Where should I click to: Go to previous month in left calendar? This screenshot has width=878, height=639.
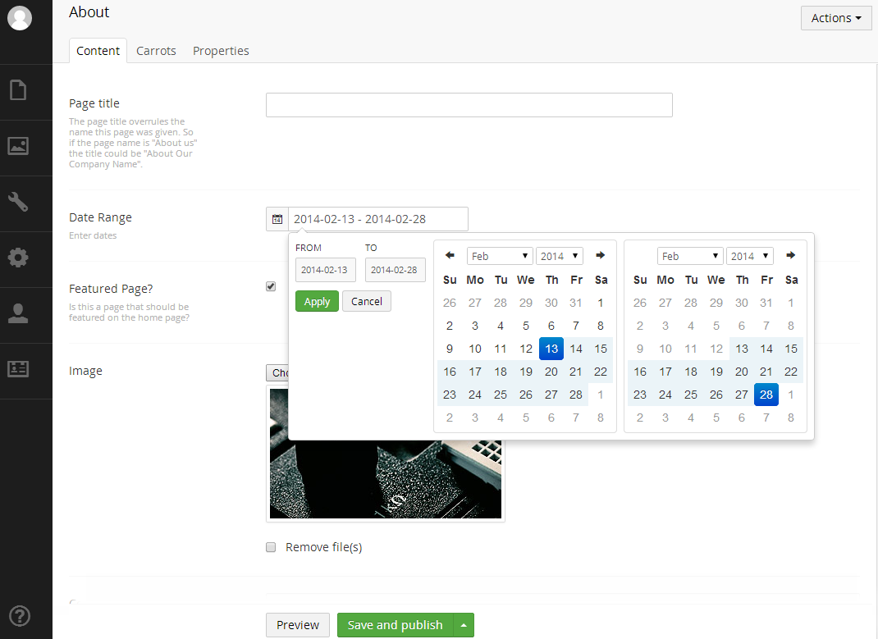tap(450, 256)
